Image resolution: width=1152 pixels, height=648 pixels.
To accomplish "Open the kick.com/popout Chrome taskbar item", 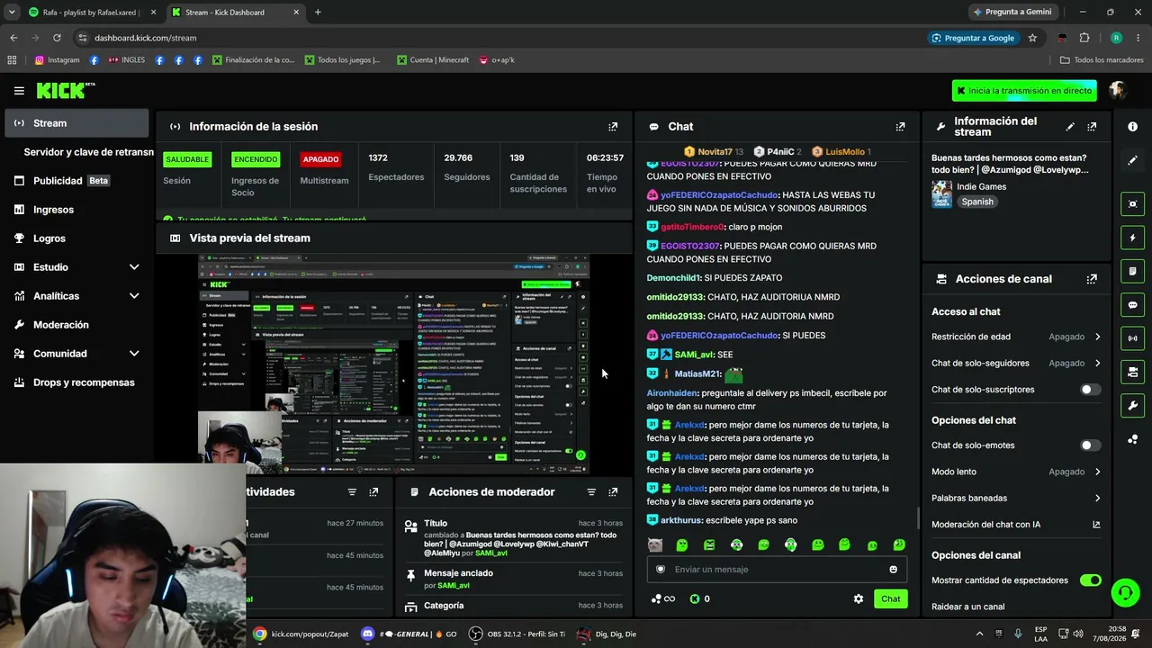I will pyautogui.click(x=301, y=634).
